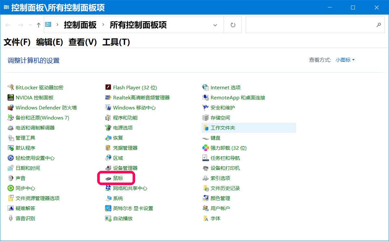This screenshot has height=241, width=389.
Task: Open the 电源选项 icon
Action: coord(108,128)
